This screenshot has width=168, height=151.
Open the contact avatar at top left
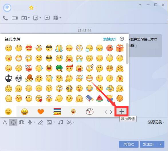(7, 8)
